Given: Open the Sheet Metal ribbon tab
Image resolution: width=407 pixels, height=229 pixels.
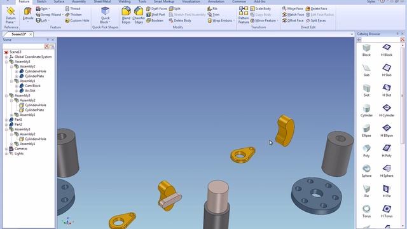Looking at the screenshot, I should [102, 1].
